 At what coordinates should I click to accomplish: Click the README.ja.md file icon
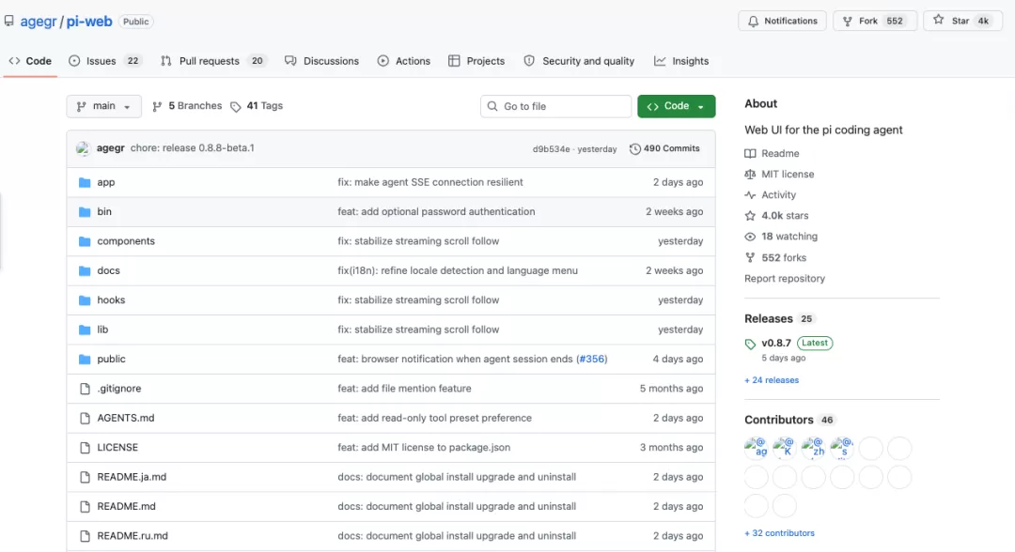click(85, 477)
